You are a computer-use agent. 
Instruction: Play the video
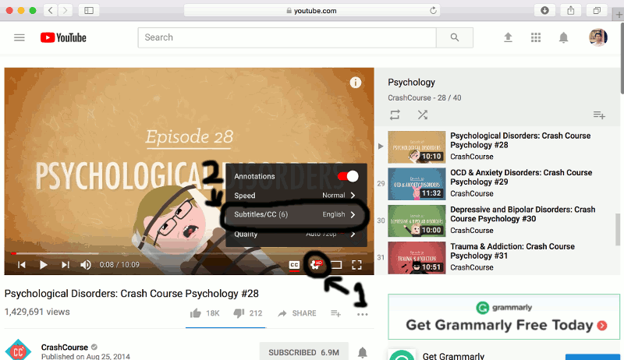click(44, 265)
